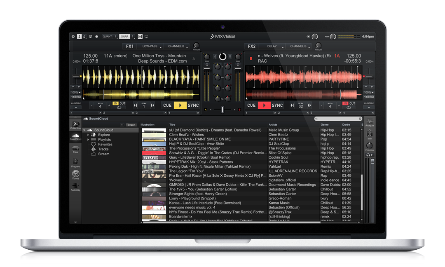Image resolution: width=445 pixels, height=267 pixels.
Task: Click the Analyze icon in right panel
Action: 369,122
